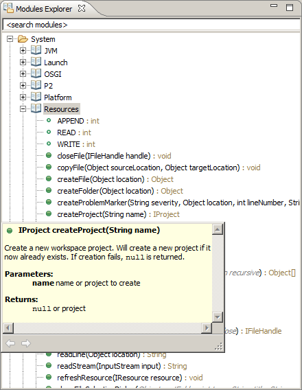Viewport: 302px width, 390px height.
Task: Expand the P2 module node
Action: tap(23, 86)
